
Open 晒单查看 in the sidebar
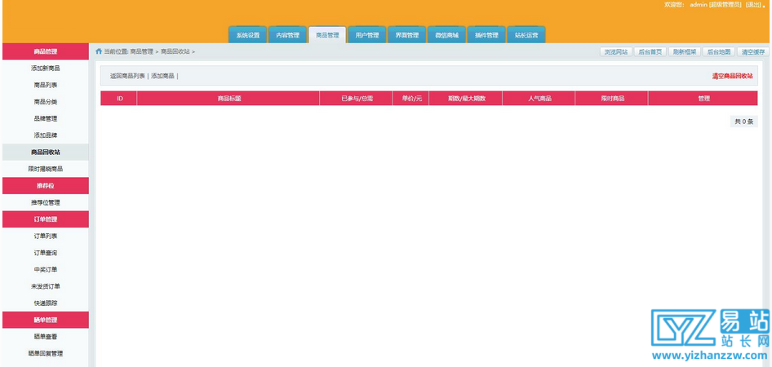pos(46,337)
